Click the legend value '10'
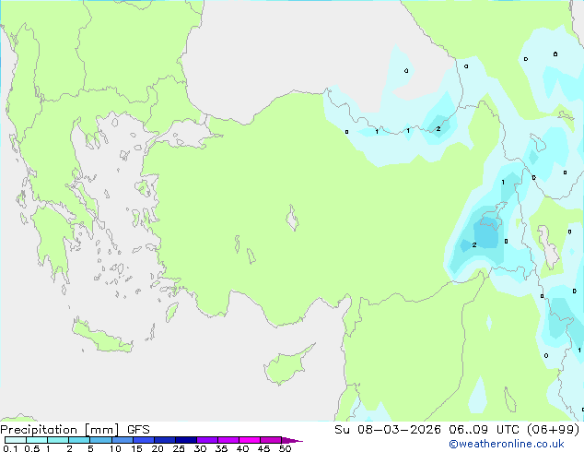Screen dimensions: 584x452 (115, 448)
